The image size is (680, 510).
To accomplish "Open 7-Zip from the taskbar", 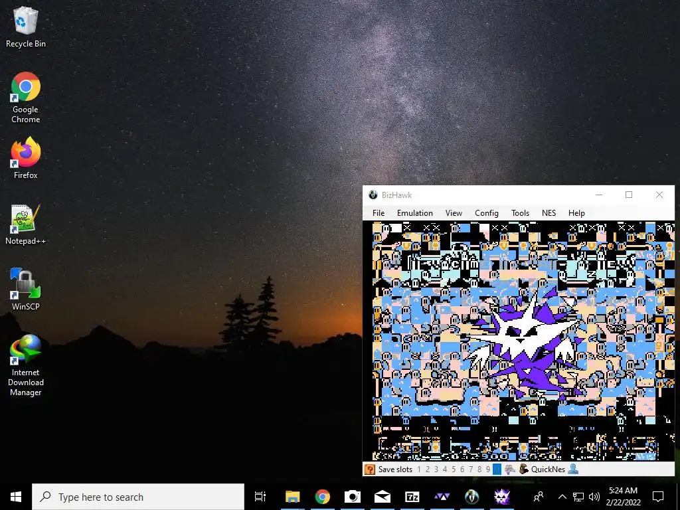I will (x=412, y=497).
